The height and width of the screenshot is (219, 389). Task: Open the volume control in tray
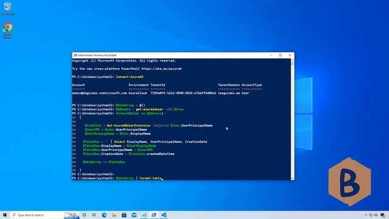click(376, 215)
